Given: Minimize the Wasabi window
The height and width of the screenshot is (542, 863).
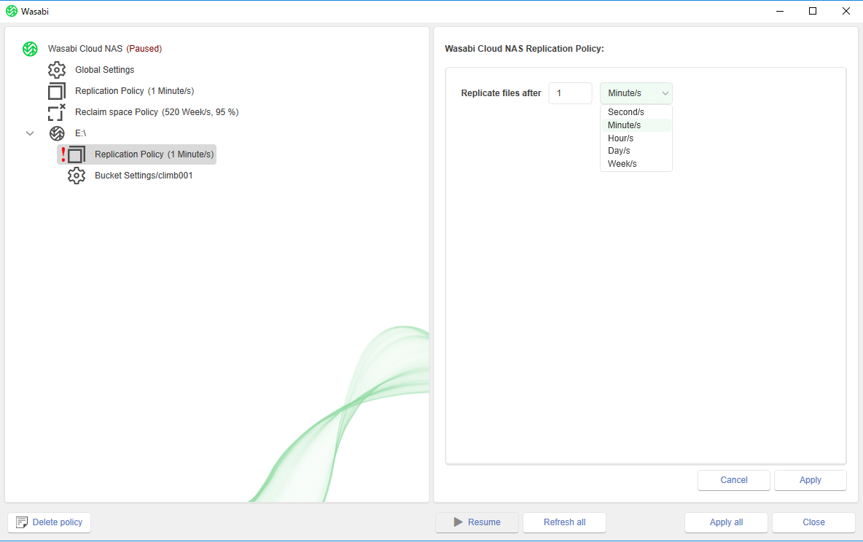Looking at the screenshot, I should pyautogui.click(x=779, y=11).
